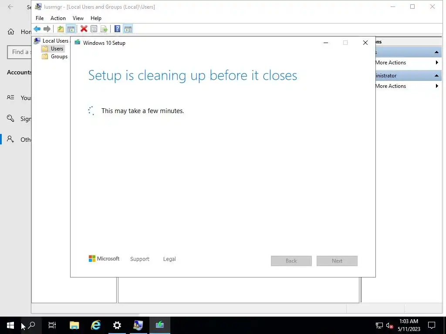Open Support link in Setup window
This screenshot has height=334, width=446.
(x=140, y=259)
